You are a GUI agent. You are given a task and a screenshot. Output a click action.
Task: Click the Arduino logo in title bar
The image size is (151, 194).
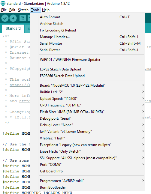tap(3, 3)
